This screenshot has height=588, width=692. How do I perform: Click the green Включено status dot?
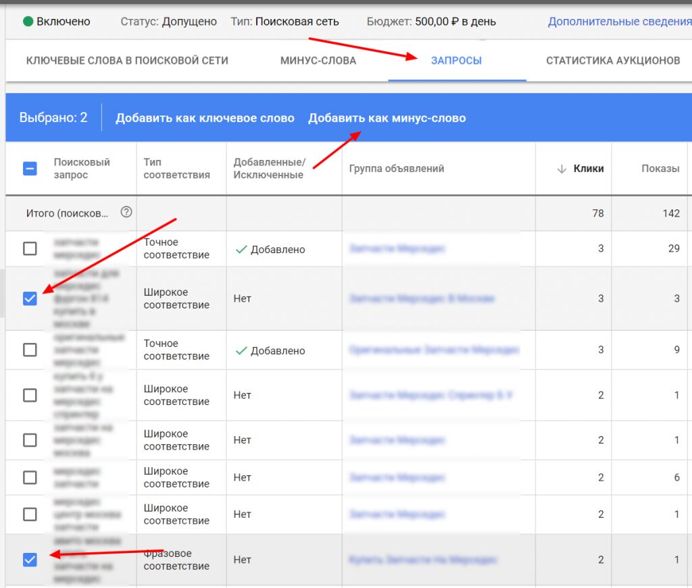(28, 22)
